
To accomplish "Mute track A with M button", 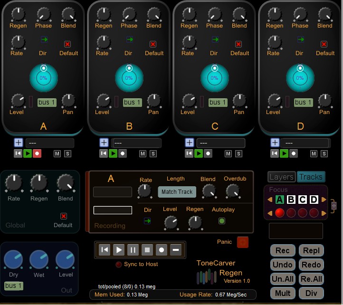I will click(57, 154).
